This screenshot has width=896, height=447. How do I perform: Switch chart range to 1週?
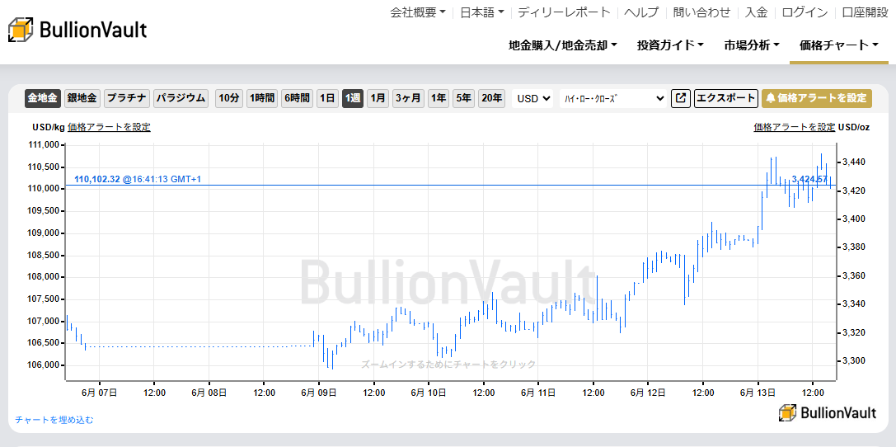(x=353, y=98)
